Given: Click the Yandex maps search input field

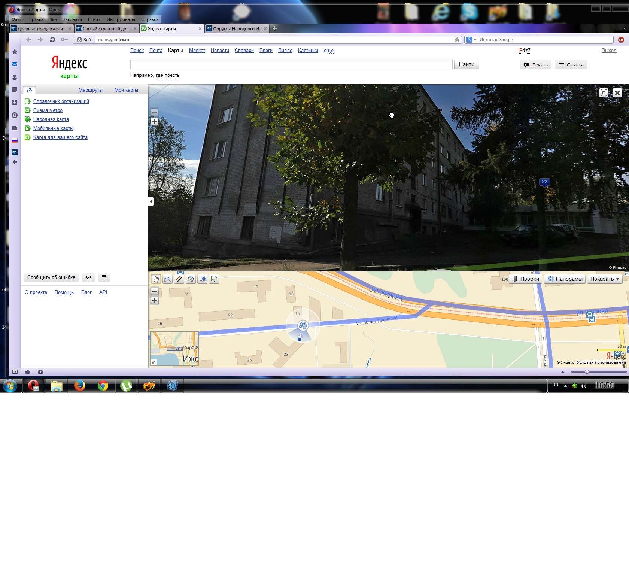Looking at the screenshot, I should click(x=291, y=64).
